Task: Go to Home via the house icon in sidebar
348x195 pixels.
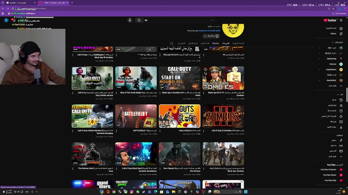Action: (x=341, y=28)
